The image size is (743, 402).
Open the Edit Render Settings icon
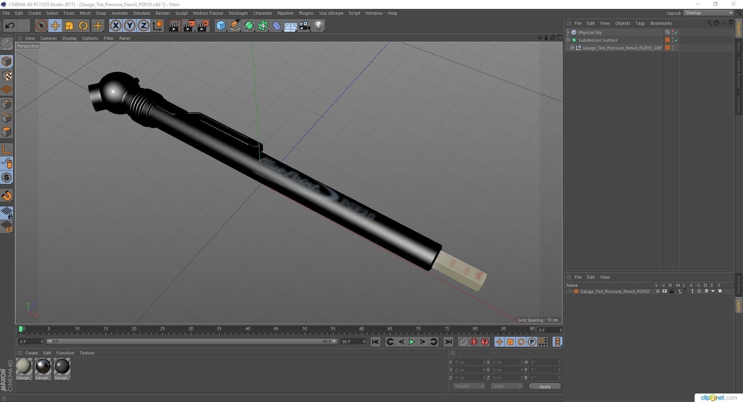point(203,26)
